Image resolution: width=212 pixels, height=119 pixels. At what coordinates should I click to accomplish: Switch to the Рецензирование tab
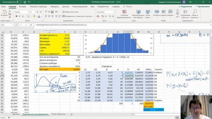coord(80,7)
